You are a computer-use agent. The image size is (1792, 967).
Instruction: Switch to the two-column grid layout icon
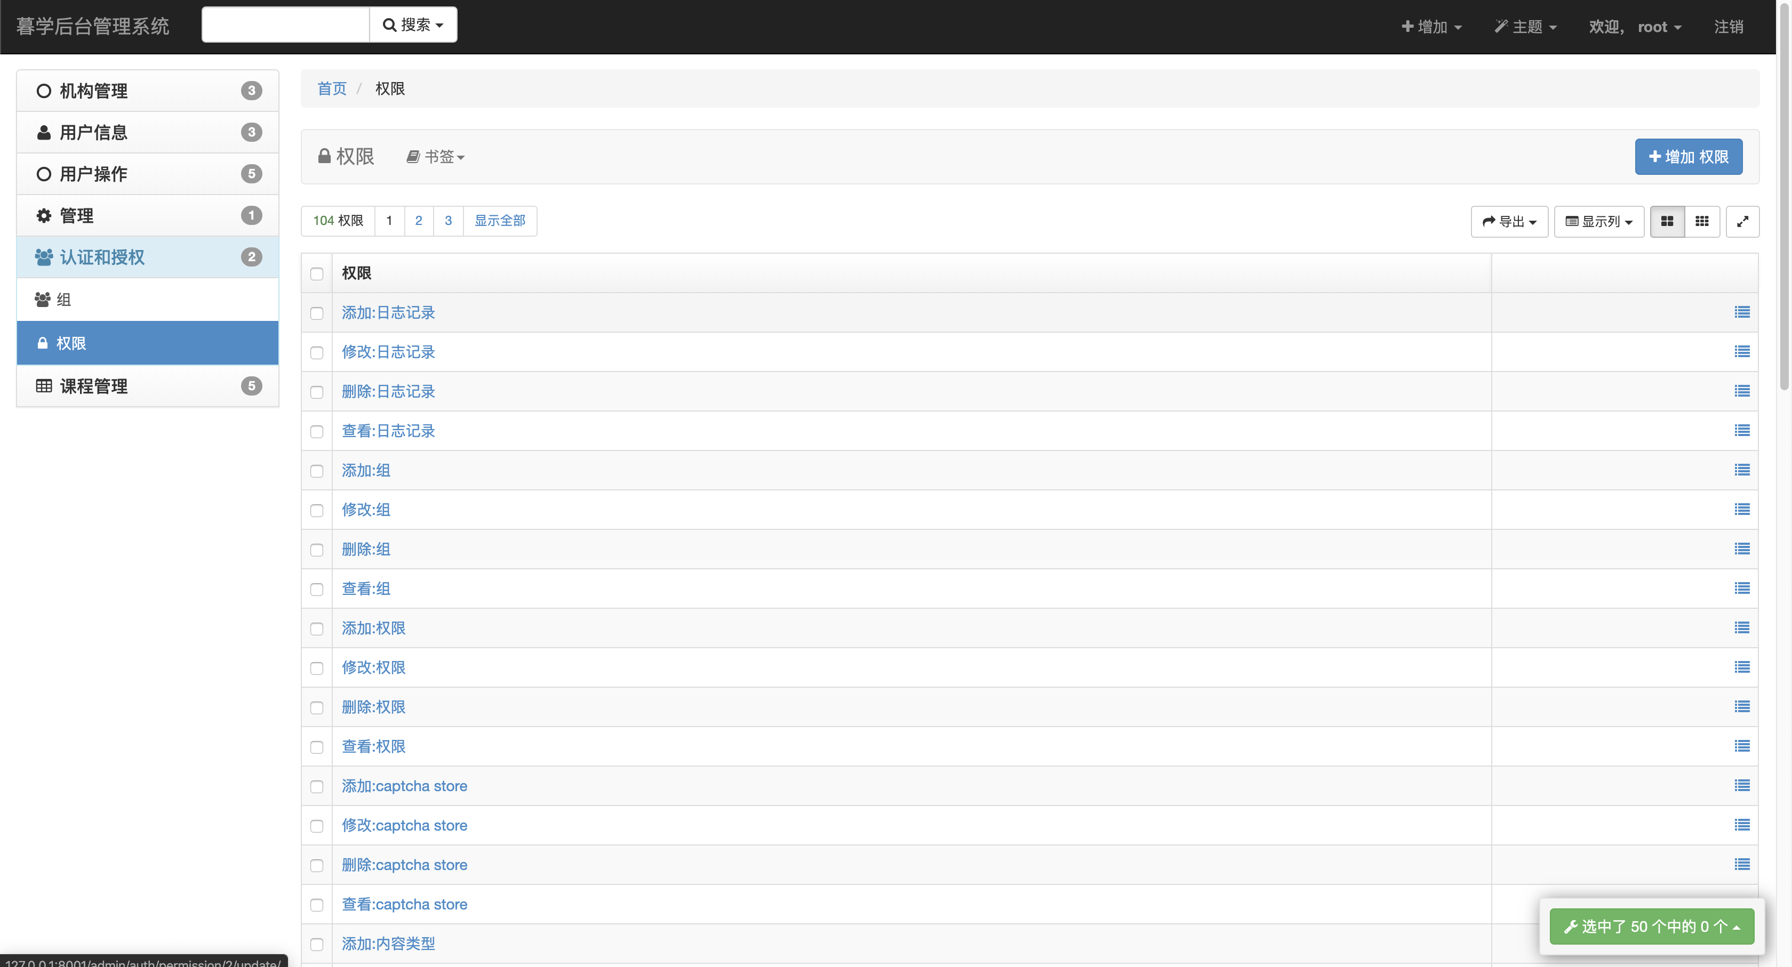pos(1667,221)
